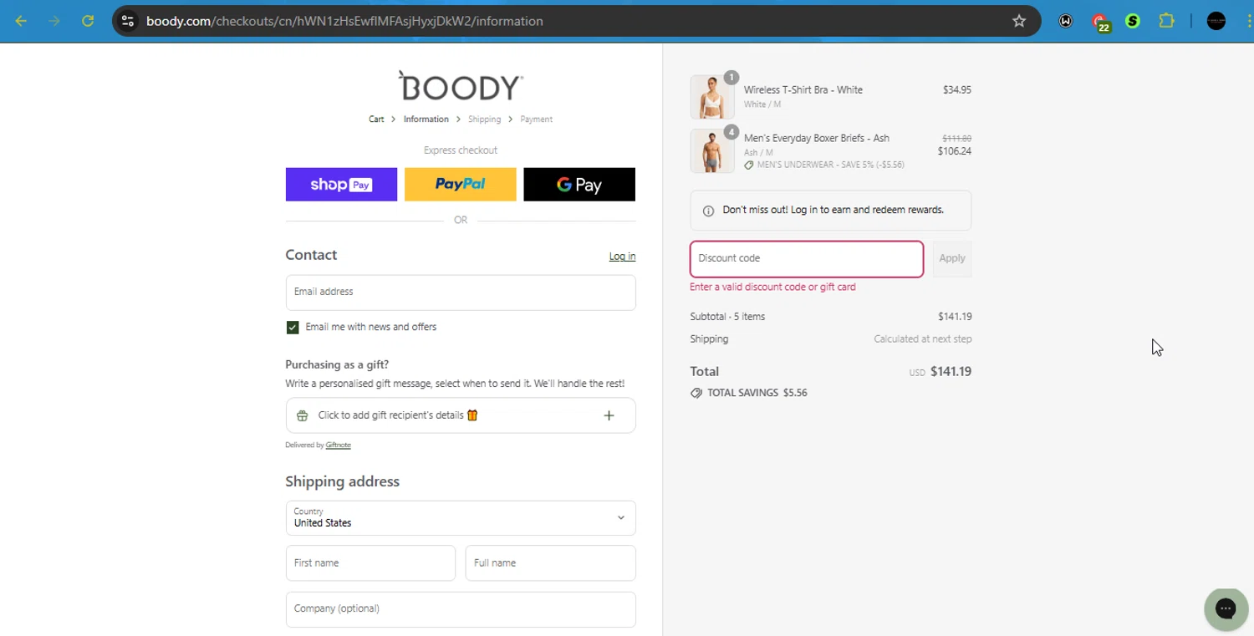Click the Total Savings tag icon

(x=696, y=393)
